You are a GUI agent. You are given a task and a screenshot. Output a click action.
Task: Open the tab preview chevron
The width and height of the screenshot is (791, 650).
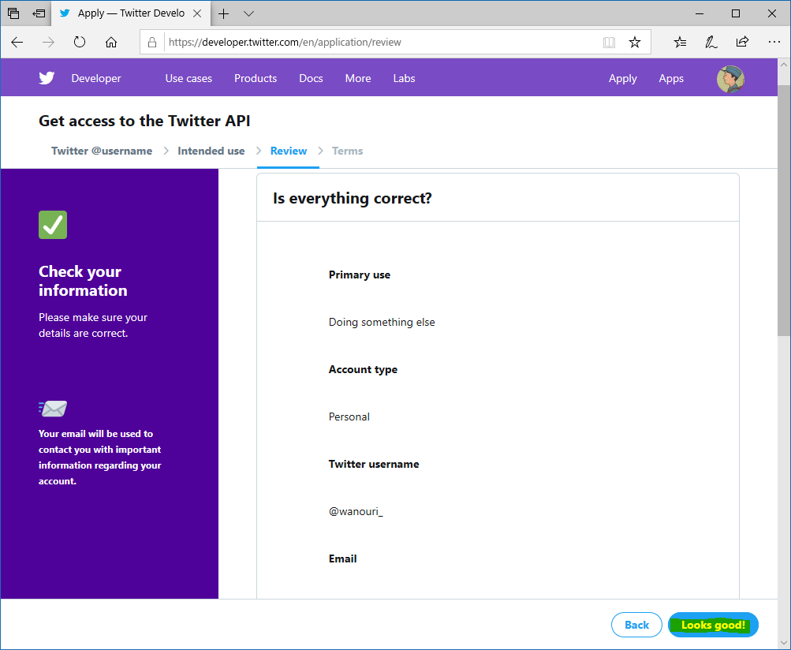click(248, 13)
